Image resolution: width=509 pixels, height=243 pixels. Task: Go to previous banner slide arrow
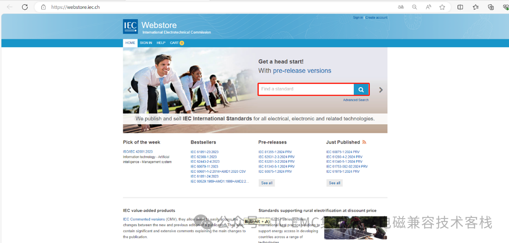129,90
